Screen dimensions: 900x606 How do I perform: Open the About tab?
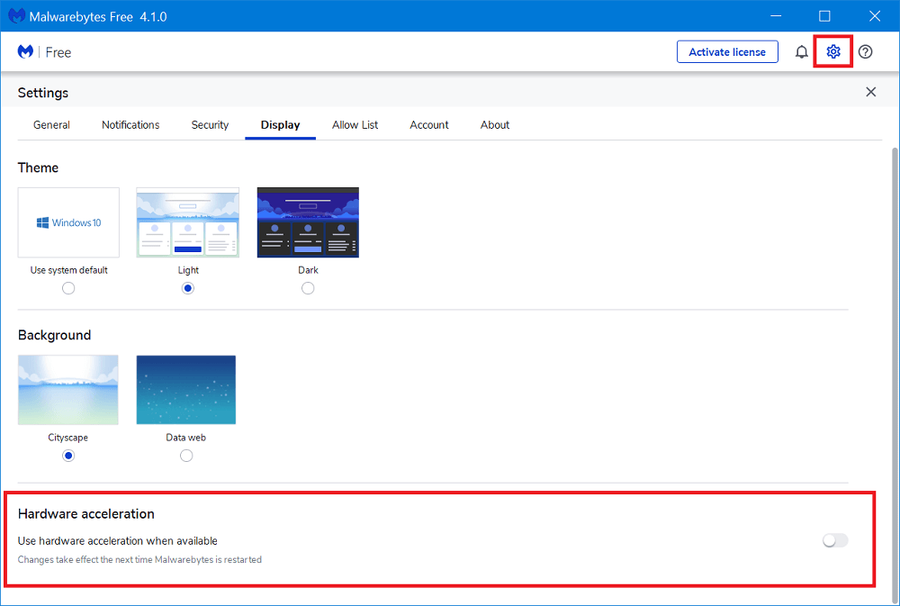pyautogui.click(x=495, y=124)
